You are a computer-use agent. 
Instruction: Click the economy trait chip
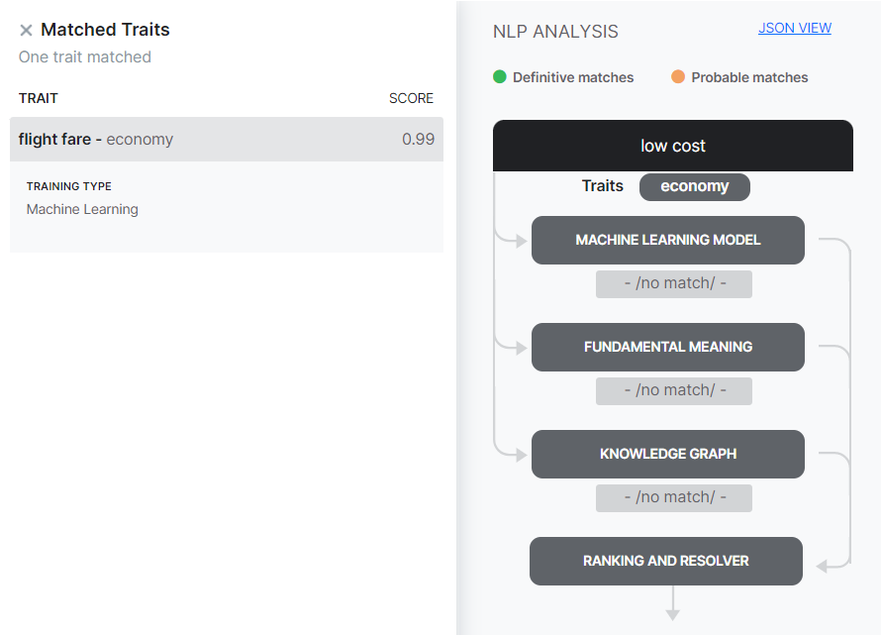pos(694,186)
